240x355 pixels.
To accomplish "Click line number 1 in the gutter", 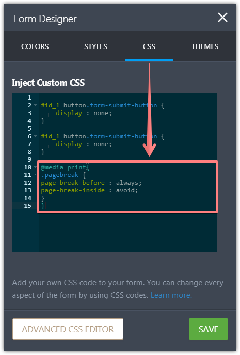I will (x=29, y=98).
